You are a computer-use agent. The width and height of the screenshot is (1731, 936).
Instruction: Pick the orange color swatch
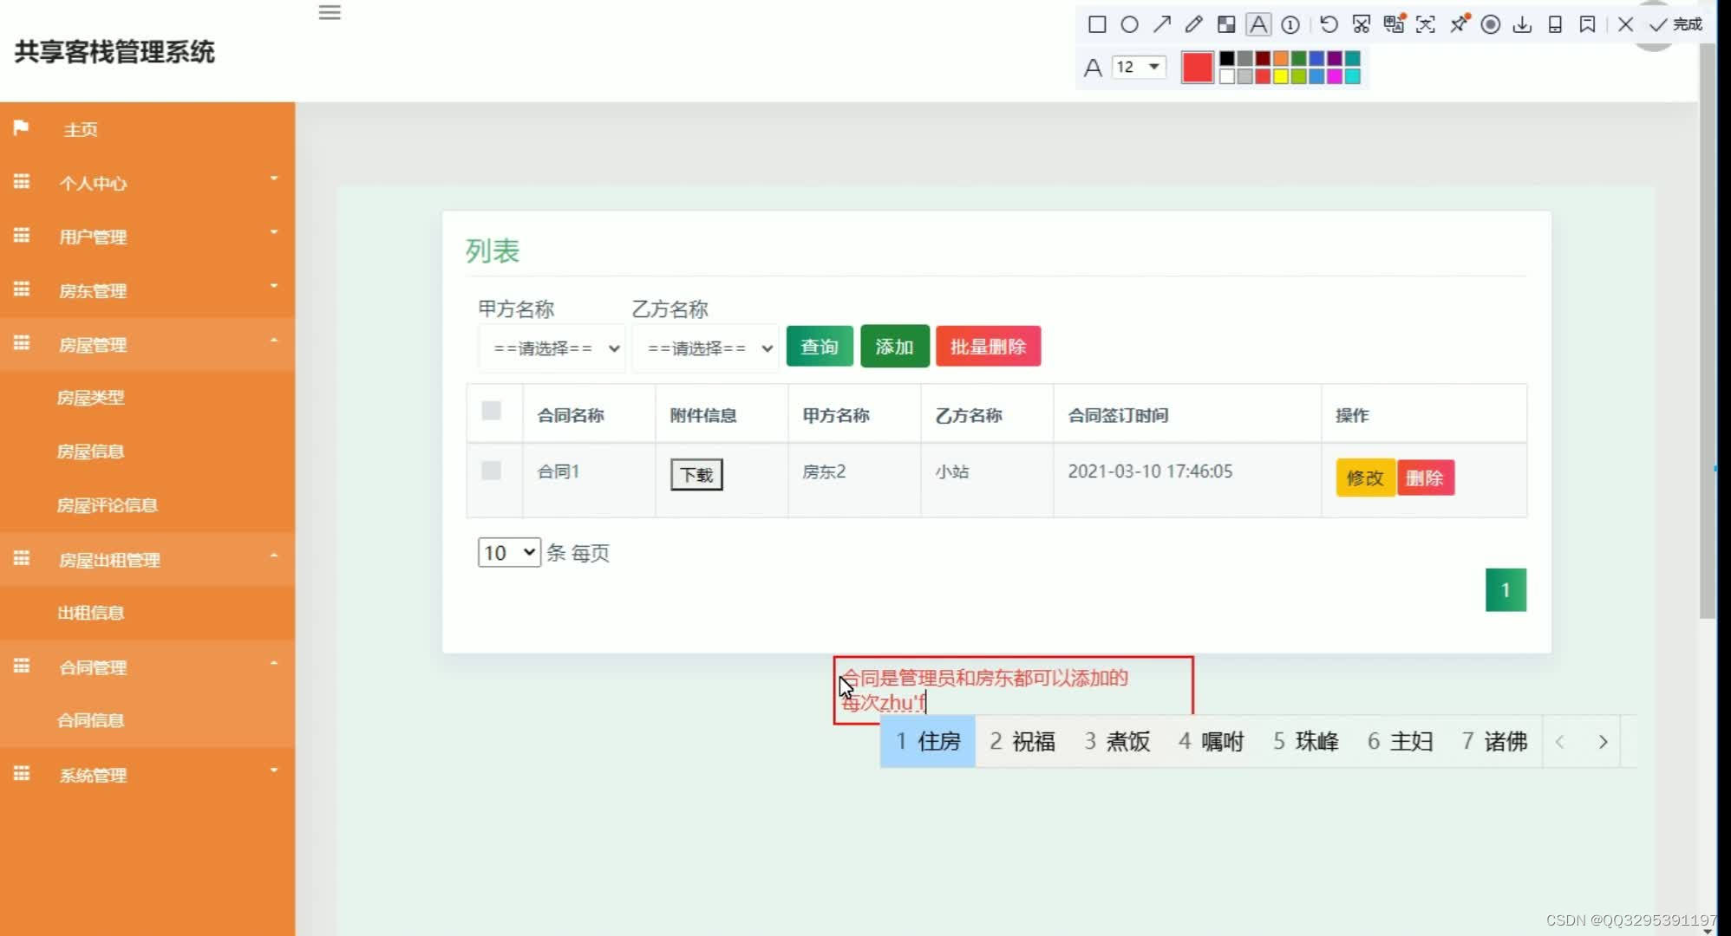1281,58
